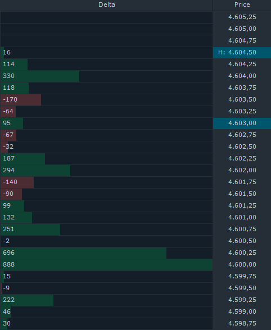Select the highlighted current price 4.603,00
271x330 pixels.
[x=242, y=123]
